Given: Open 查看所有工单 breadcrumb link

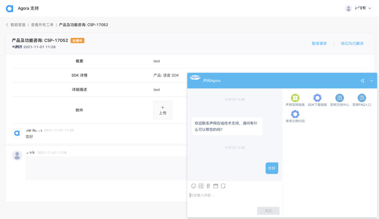Looking at the screenshot, I should 42,25.
